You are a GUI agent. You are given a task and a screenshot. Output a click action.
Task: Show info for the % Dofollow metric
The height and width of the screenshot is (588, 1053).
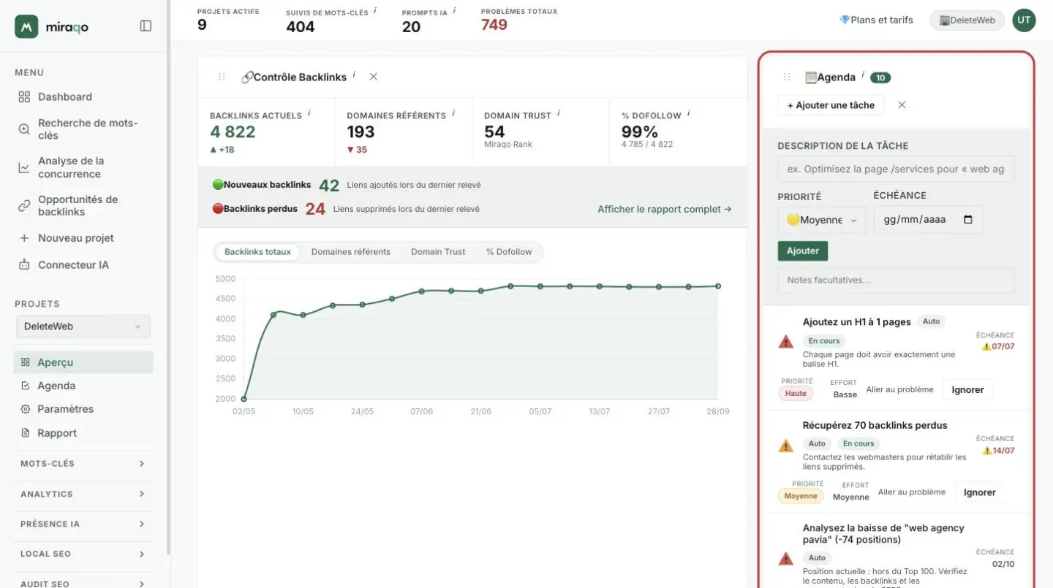689,114
